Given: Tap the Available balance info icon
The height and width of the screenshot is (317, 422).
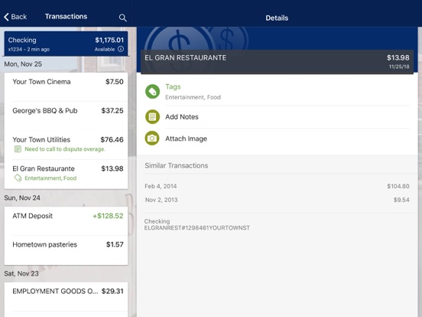Looking at the screenshot, I should [x=121, y=49].
